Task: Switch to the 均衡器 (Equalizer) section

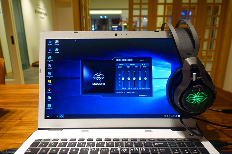Action: [x=119, y=92]
